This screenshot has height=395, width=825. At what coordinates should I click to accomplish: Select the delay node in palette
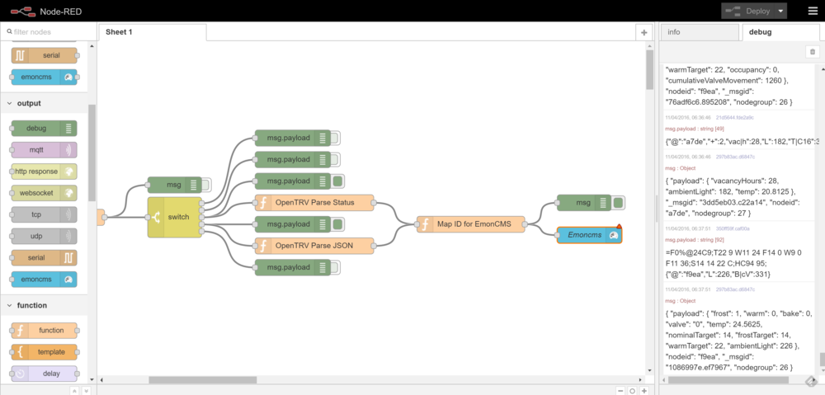[45, 374]
